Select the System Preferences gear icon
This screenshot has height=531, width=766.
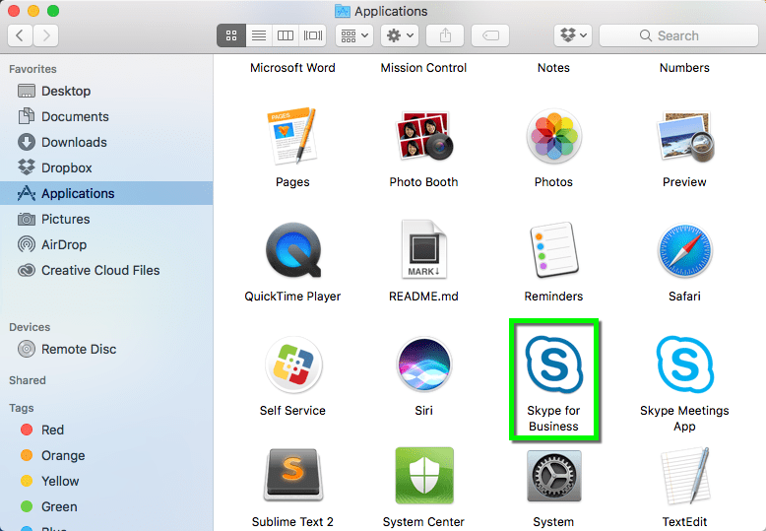[554, 476]
